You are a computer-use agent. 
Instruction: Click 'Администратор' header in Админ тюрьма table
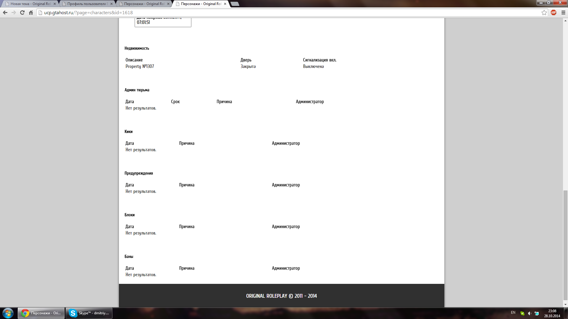click(x=310, y=102)
